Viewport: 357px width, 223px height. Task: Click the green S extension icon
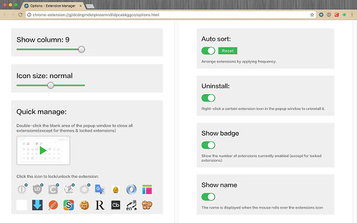(69, 205)
